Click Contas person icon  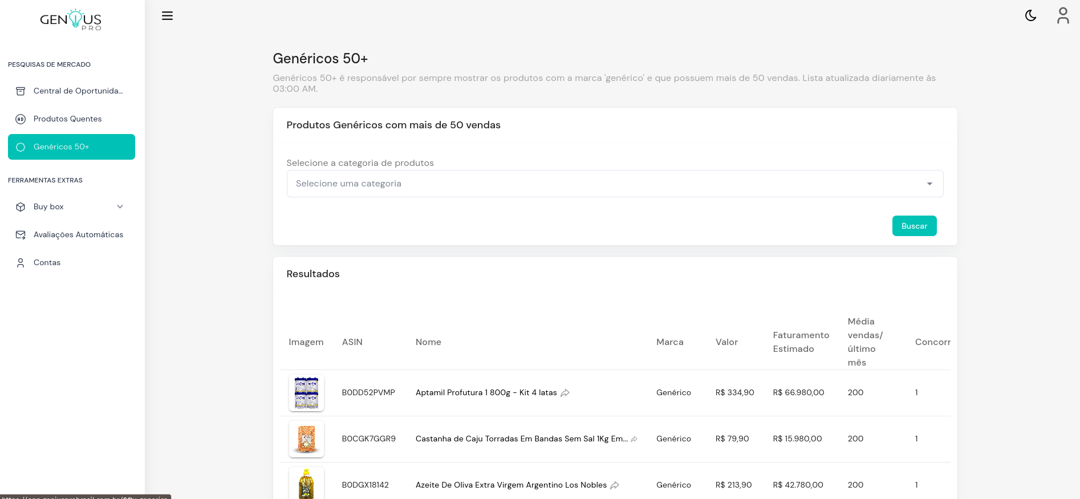21,263
